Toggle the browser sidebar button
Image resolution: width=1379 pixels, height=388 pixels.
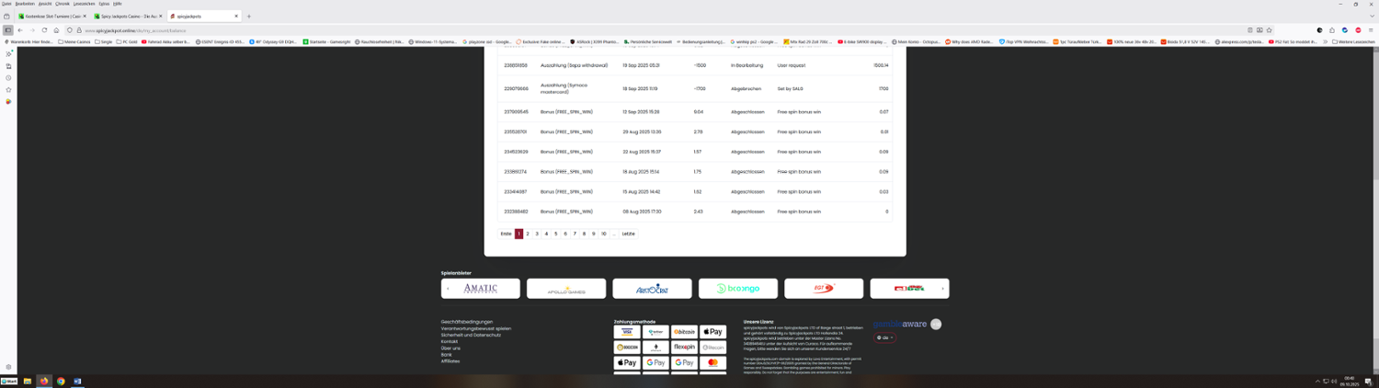[x=8, y=30]
